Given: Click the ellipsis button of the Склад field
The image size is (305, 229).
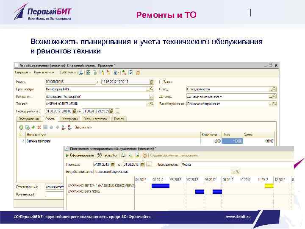Looking at the screenshot, I should click(271, 89).
